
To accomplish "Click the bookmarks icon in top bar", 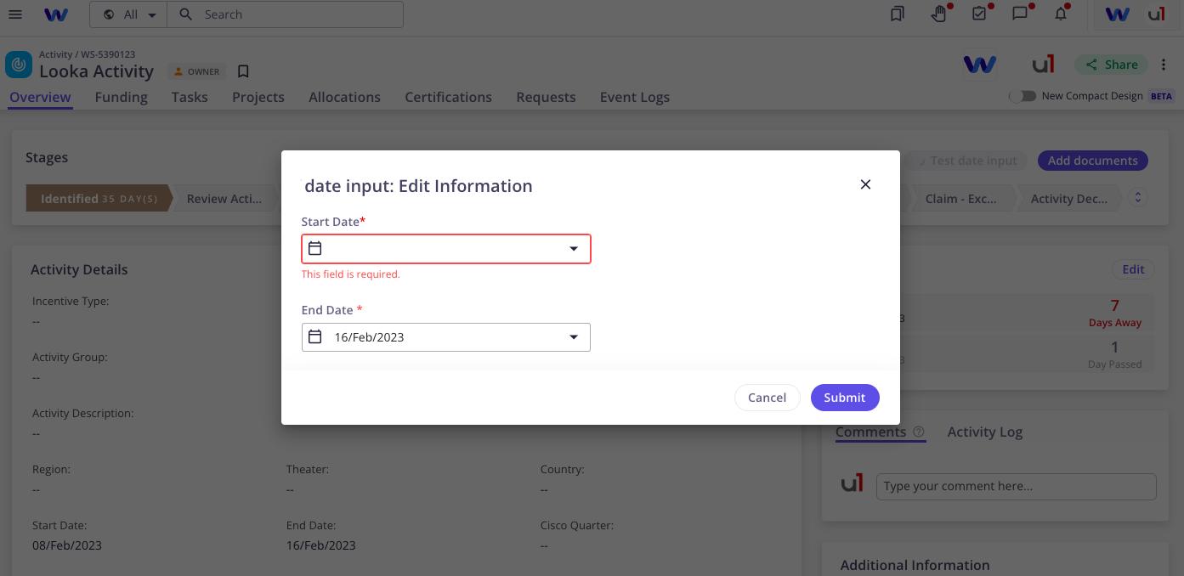I will point(897,14).
